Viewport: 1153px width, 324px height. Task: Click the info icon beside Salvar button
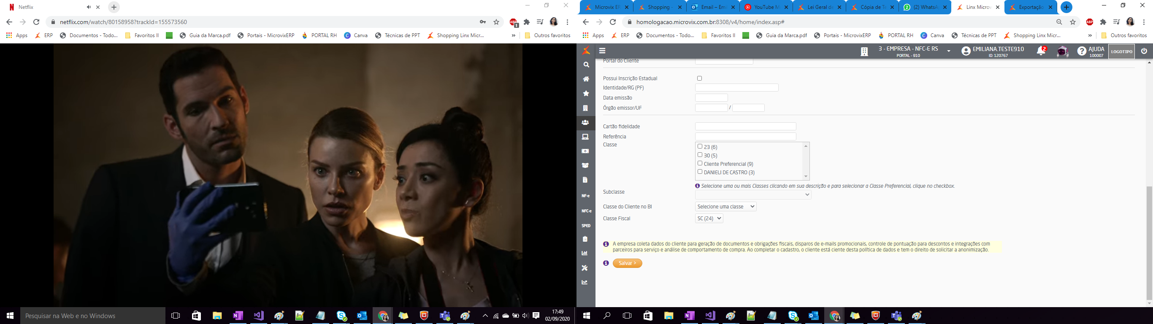click(x=606, y=263)
